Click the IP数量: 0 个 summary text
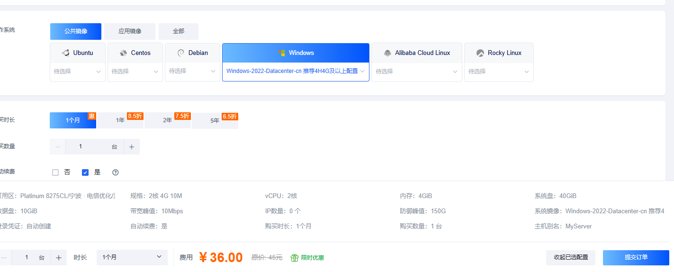 [x=283, y=211]
